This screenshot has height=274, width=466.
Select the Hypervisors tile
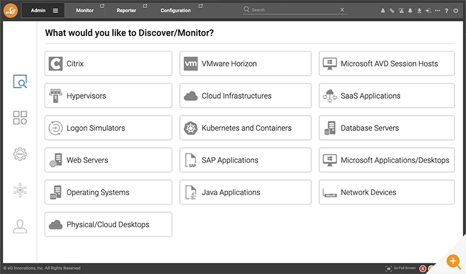[109, 96]
